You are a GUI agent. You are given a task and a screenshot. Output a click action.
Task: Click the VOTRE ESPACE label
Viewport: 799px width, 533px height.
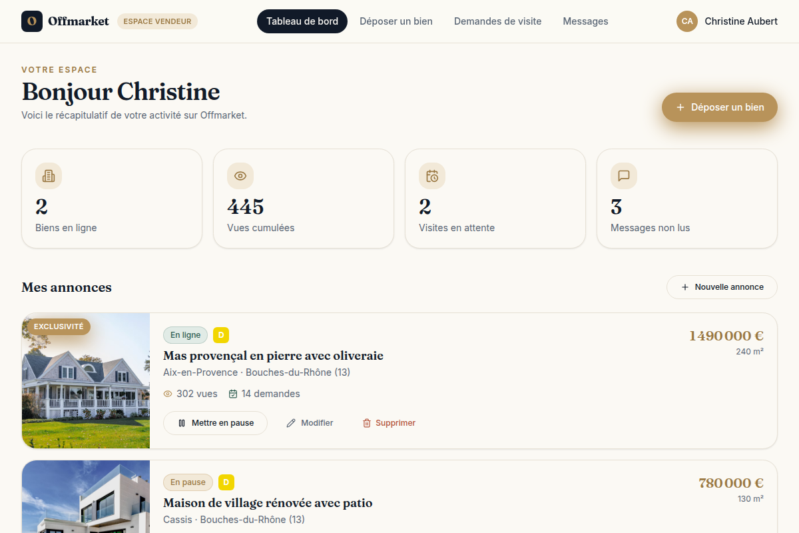(59, 70)
